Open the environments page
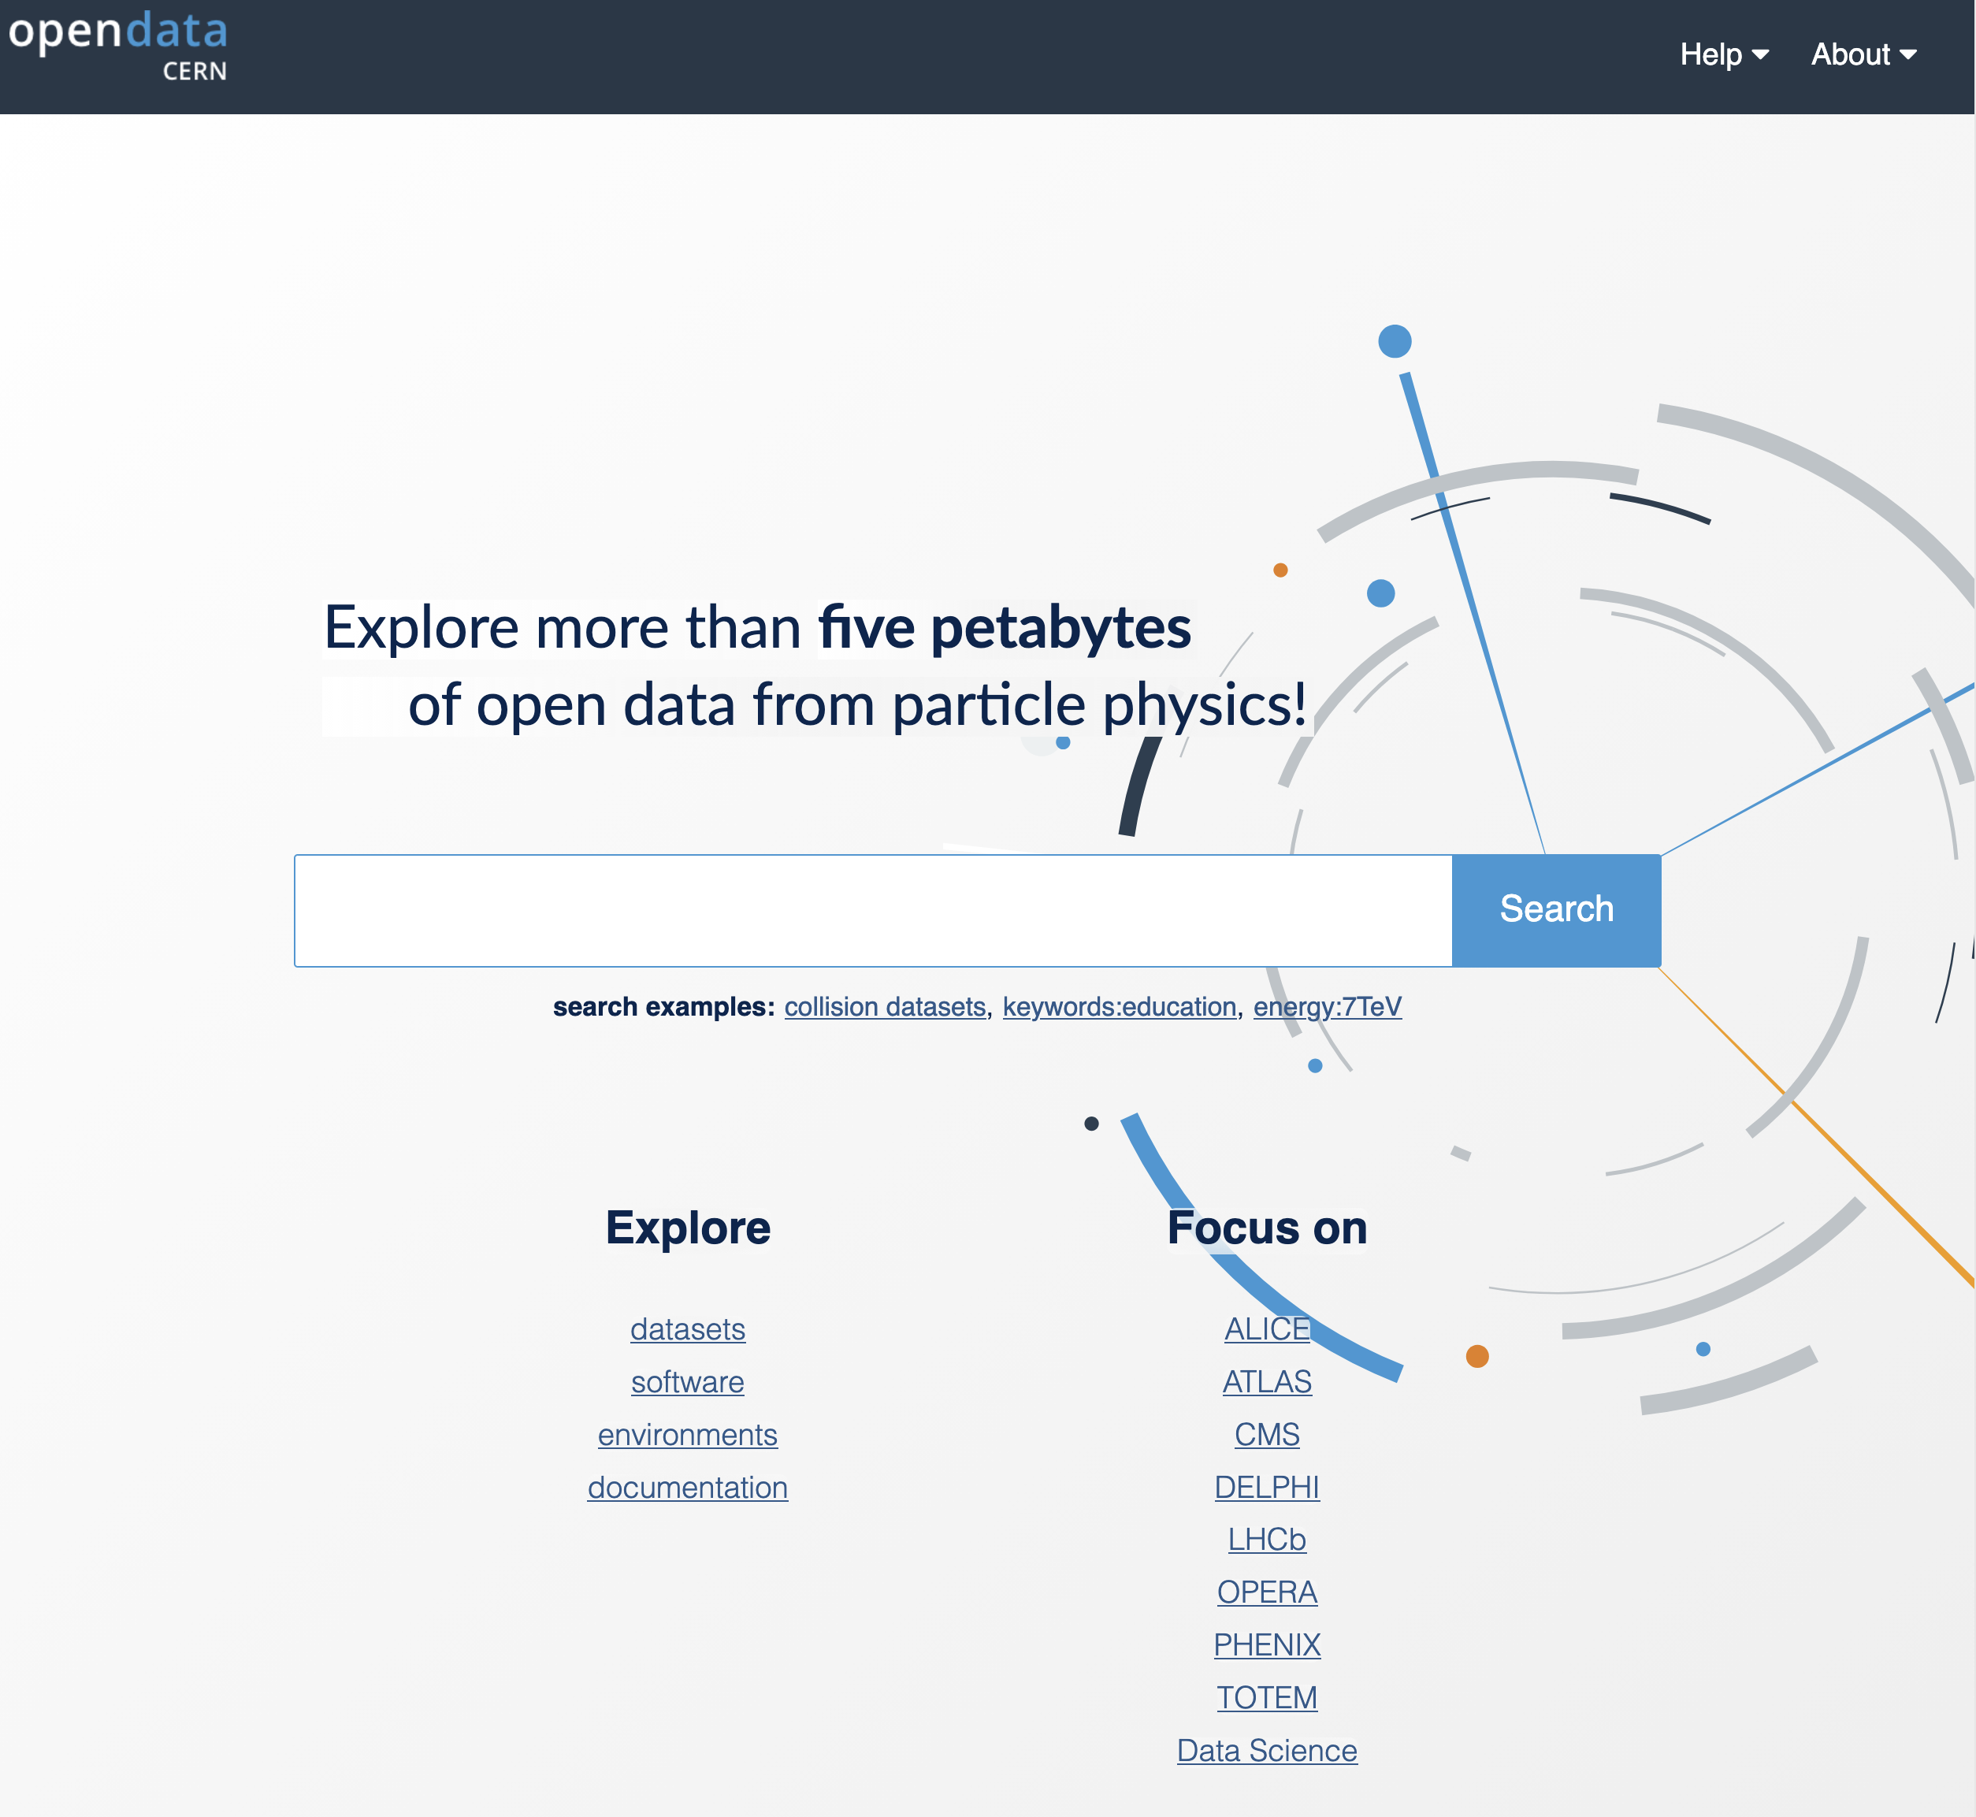This screenshot has height=1817, width=1976. click(687, 1435)
